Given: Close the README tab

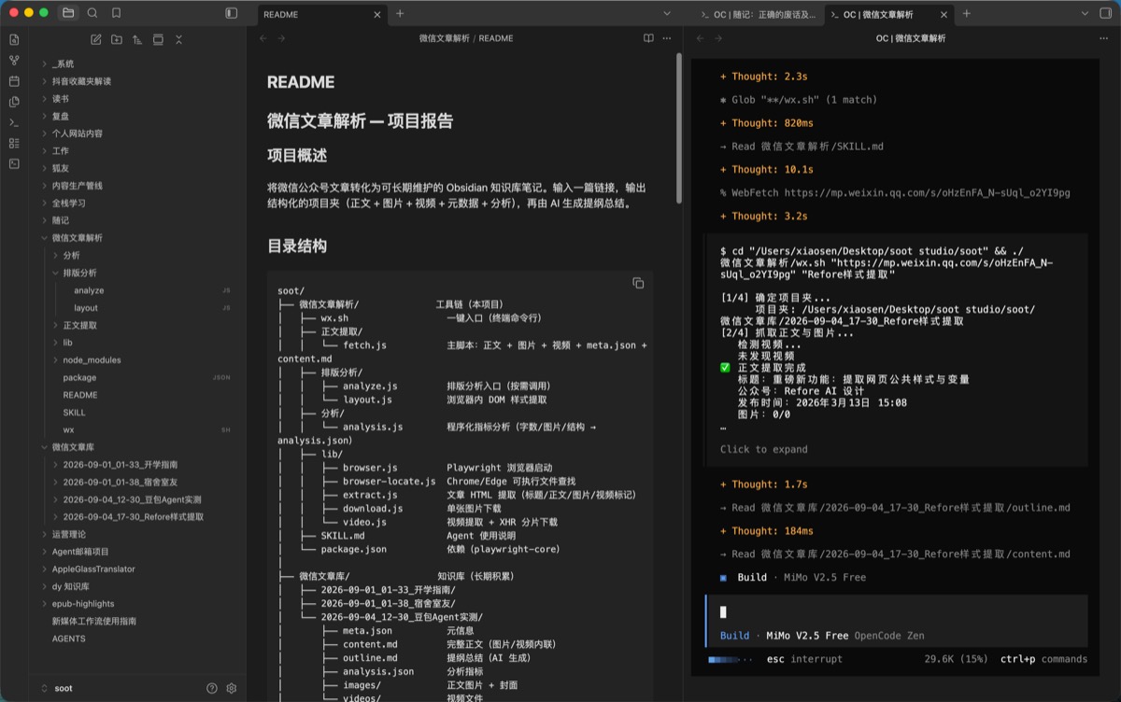Looking at the screenshot, I should [x=377, y=14].
